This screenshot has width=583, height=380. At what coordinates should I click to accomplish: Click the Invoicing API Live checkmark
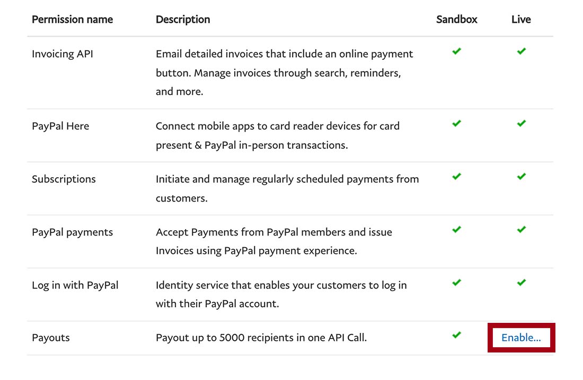click(522, 51)
